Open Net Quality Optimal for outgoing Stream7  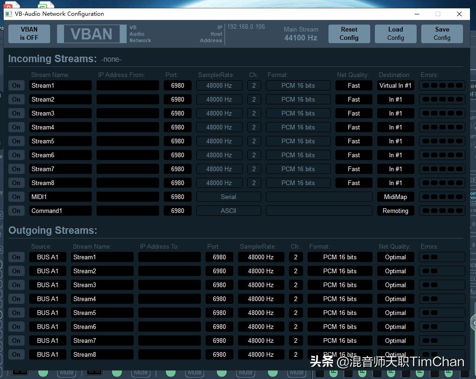click(x=395, y=341)
